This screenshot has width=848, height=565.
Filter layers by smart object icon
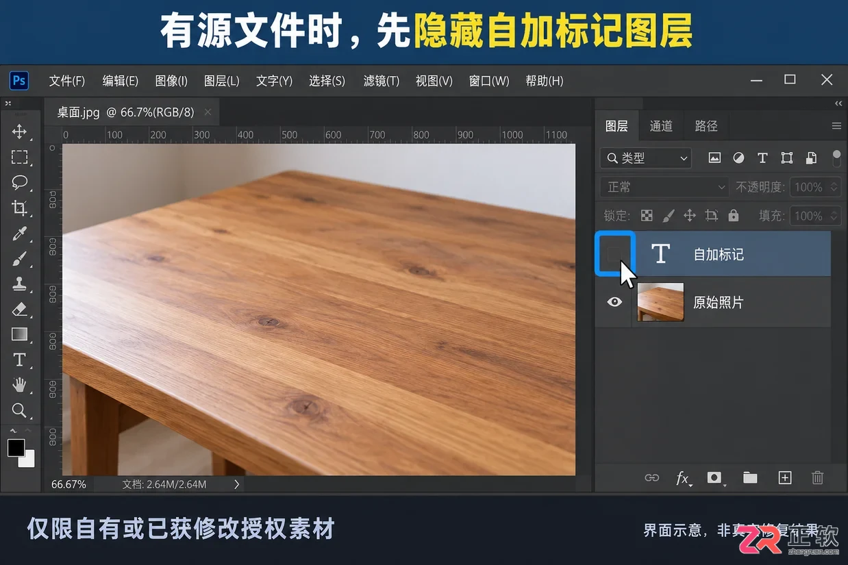click(x=811, y=158)
